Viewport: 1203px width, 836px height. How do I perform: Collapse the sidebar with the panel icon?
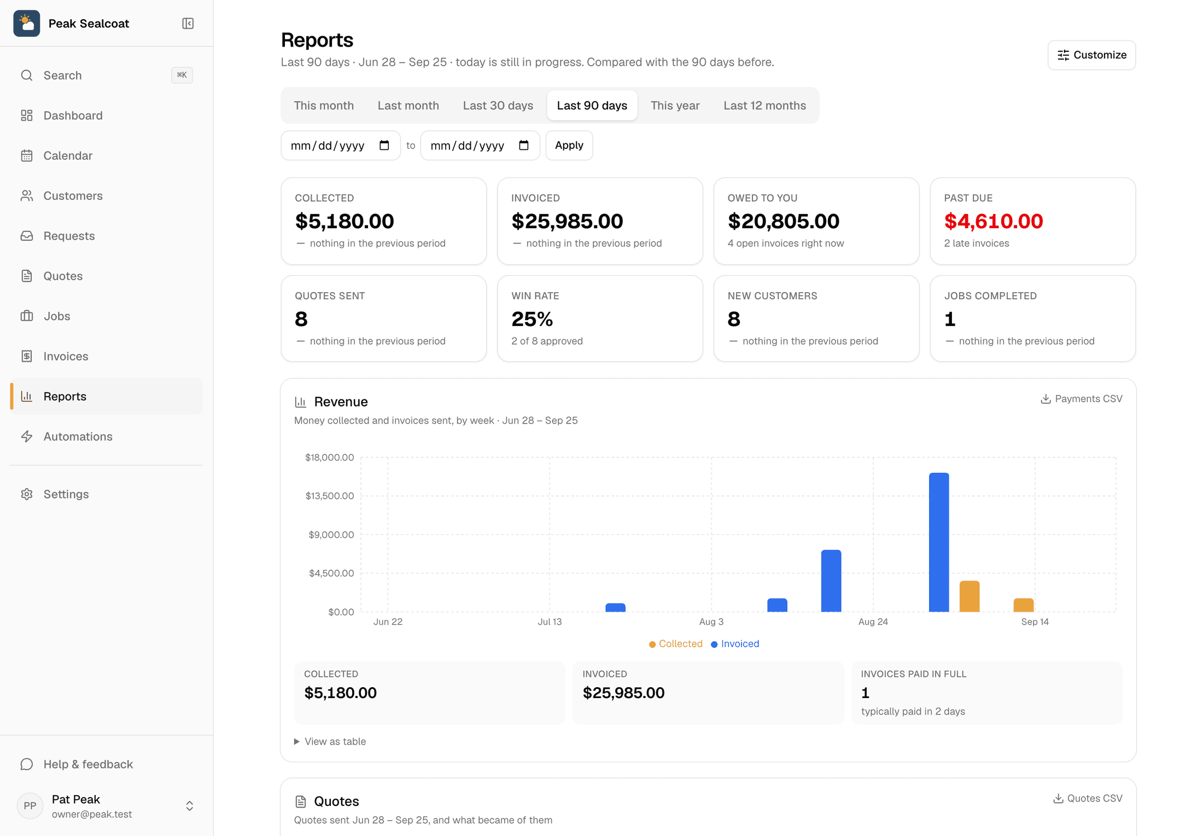pyautogui.click(x=188, y=24)
